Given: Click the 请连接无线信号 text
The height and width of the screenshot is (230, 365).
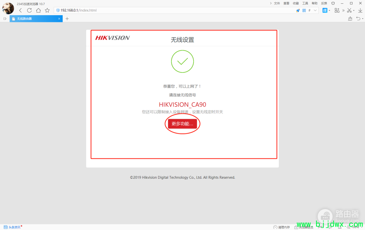Looking at the screenshot, I should coord(182,95).
